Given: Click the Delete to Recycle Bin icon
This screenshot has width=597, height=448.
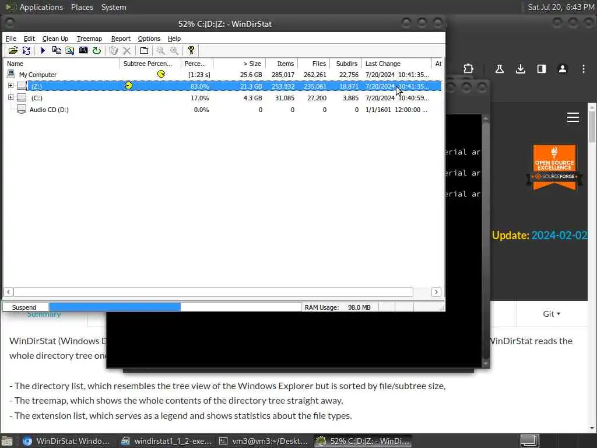Looking at the screenshot, I should click(113, 50).
